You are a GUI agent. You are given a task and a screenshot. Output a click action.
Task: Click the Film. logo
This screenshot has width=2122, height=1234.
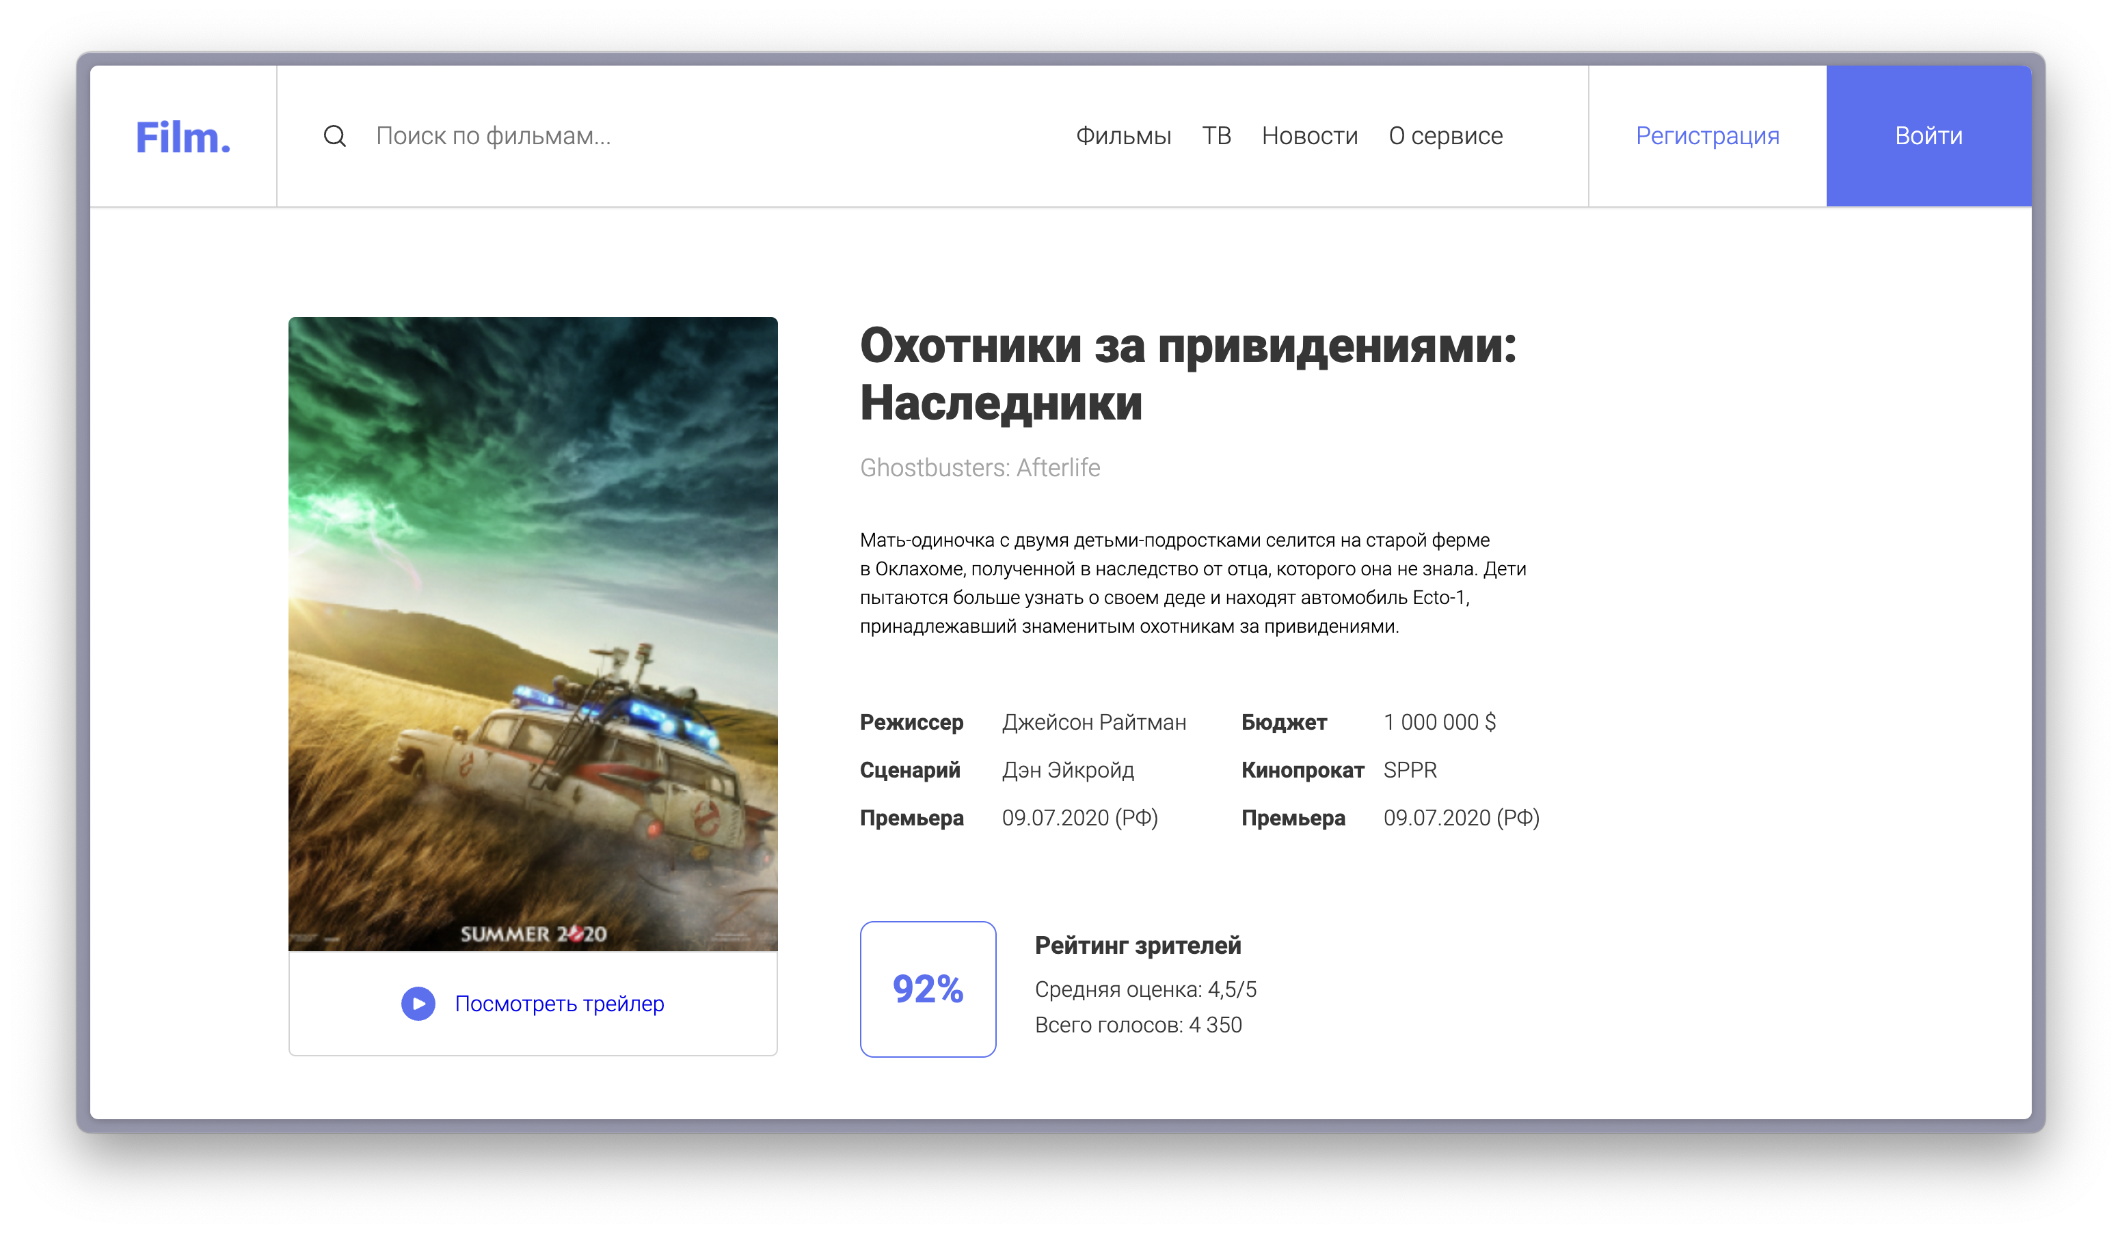[x=183, y=137]
